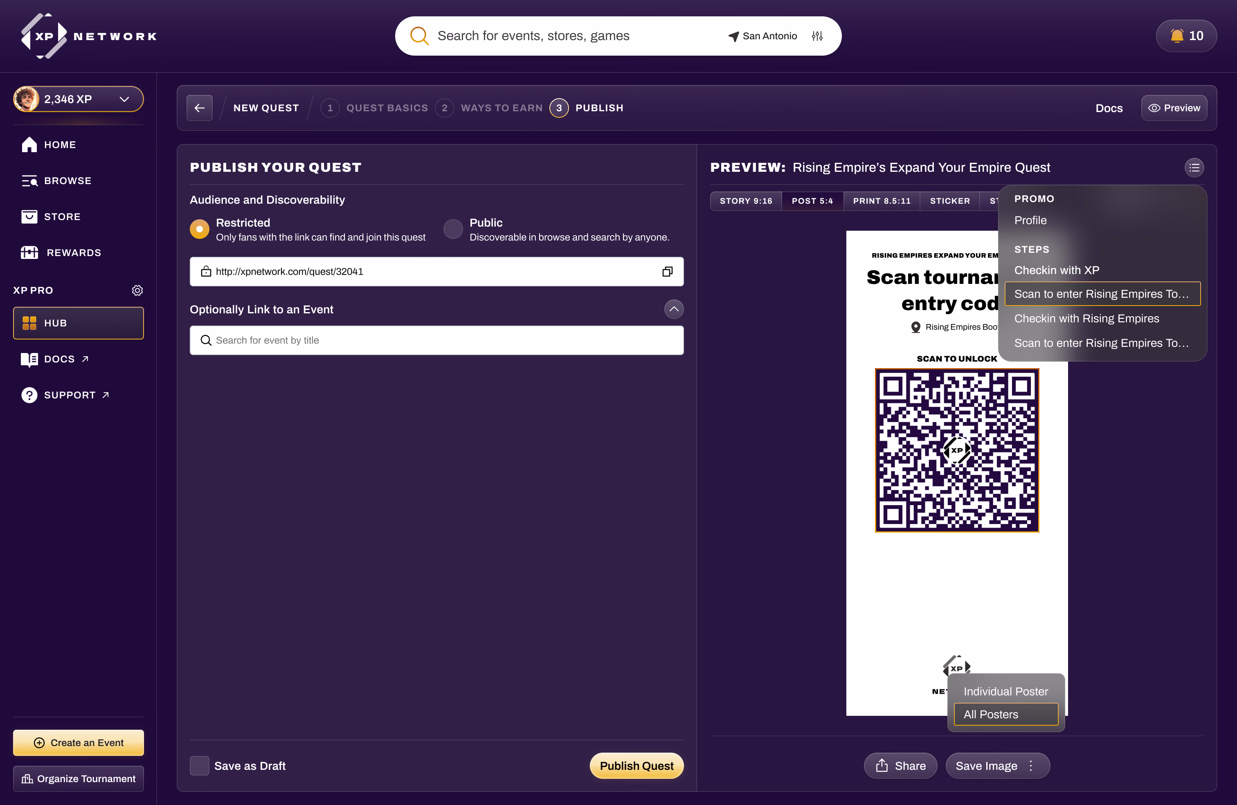
Task: Select step 3 Publish
Action: pyautogui.click(x=587, y=108)
